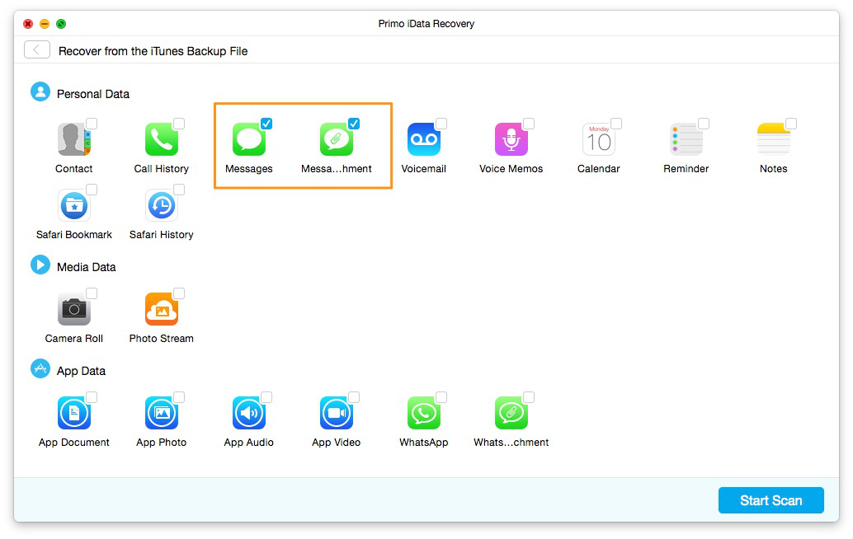Click the Camera Roll icon
The width and height of the screenshot is (853, 539).
point(74,309)
